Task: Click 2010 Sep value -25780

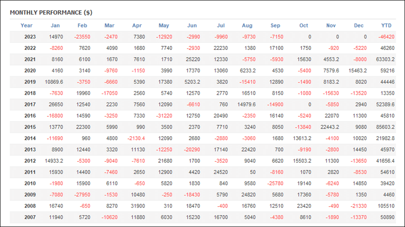Action: tap(275, 183)
